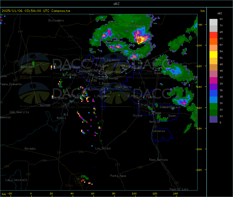Image resolution: width=233 pixels, height=197 pixels.
Task: Click the Cda_Amarilla label
Action: tap(19, 112)
